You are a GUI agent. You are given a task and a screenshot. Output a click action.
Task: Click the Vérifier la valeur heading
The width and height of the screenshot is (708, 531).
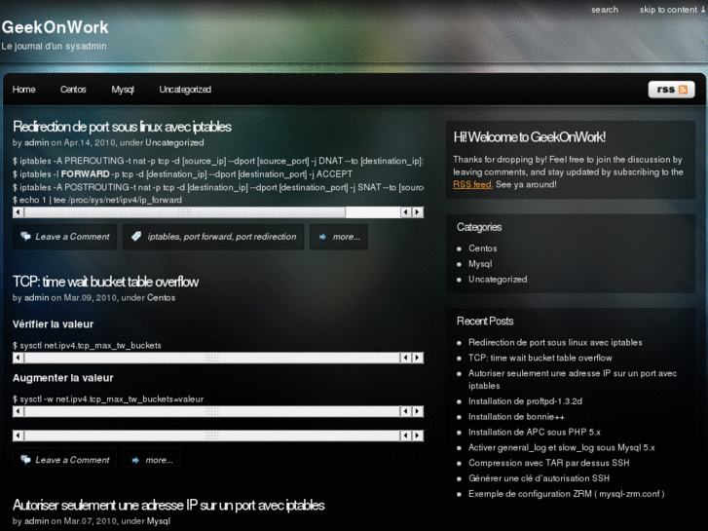[x=53, y=324]
